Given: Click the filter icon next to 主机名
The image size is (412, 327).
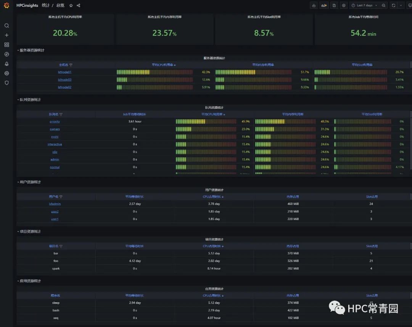Looking at the screenshot, I should 71,65.
